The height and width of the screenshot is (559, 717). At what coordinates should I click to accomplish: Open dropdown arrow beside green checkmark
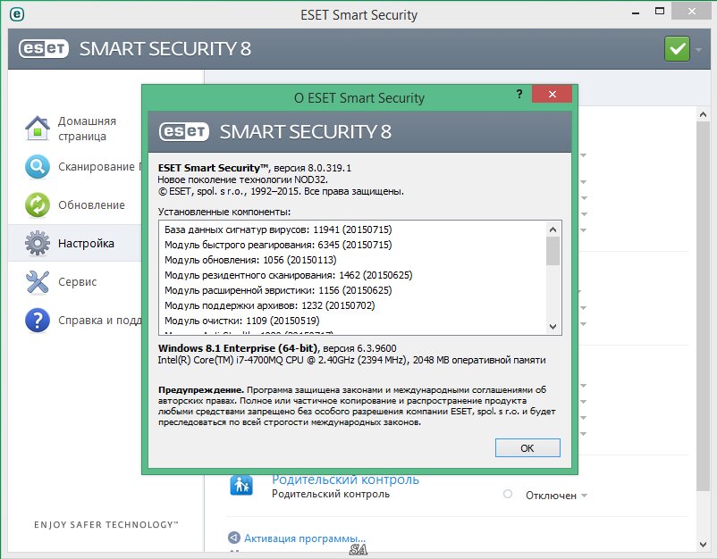tap(699, 49)
